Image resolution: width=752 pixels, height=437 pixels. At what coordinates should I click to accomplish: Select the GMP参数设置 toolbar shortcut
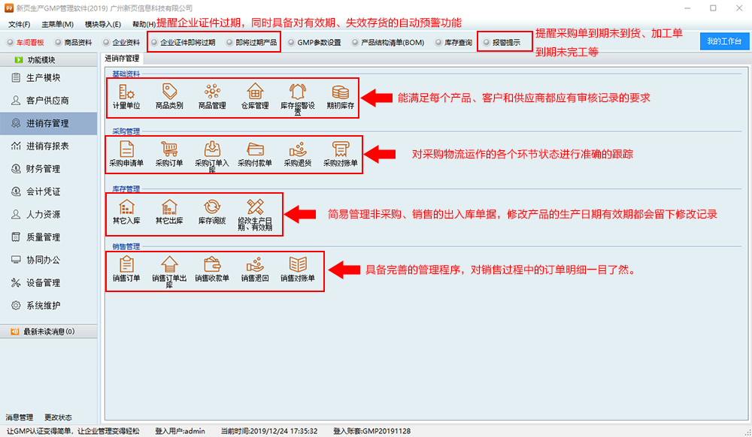pos(314,43)
